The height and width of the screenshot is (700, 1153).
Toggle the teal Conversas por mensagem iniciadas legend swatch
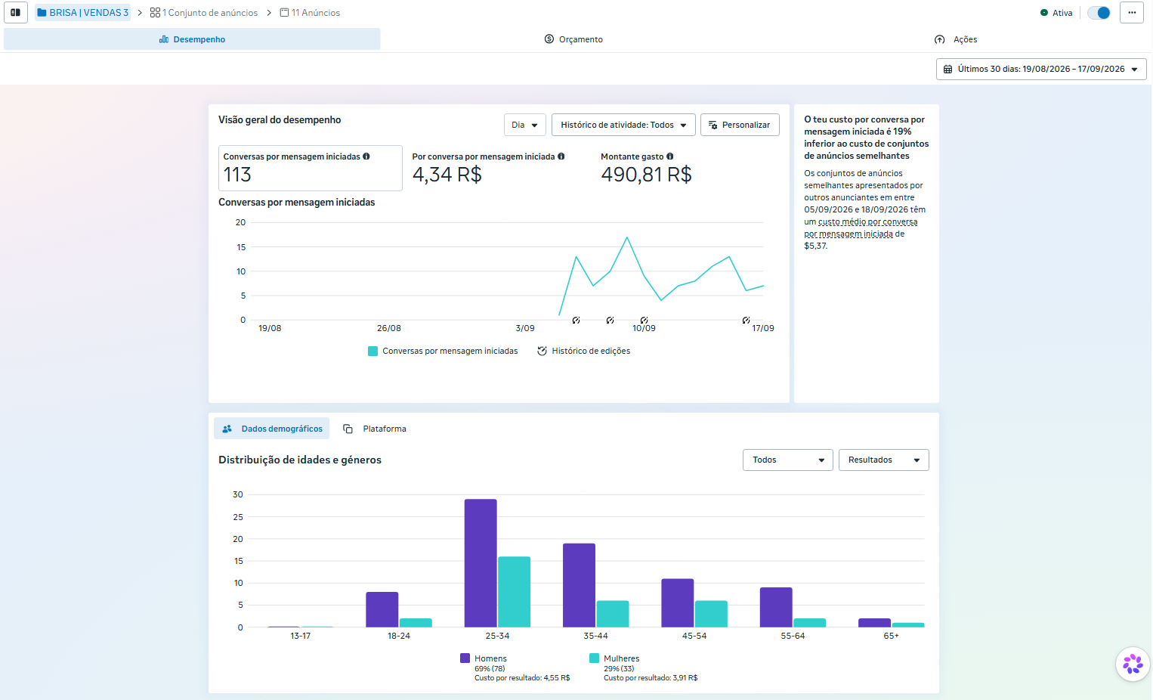pyautogui.click(x=372, y=351)
